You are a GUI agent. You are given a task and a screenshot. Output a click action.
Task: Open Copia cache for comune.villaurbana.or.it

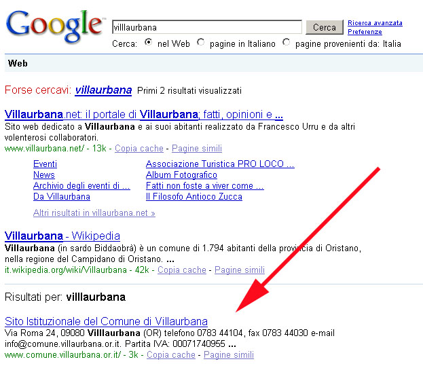[171, 354]
